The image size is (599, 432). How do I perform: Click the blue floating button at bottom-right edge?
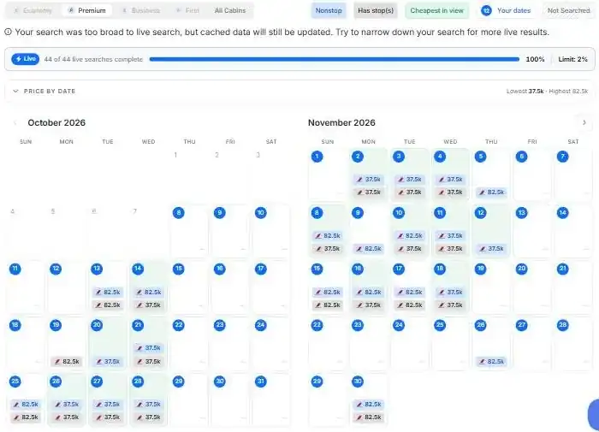pos(593,414)
